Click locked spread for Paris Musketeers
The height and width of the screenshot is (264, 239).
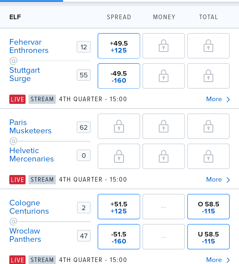[x=119, y=126]
